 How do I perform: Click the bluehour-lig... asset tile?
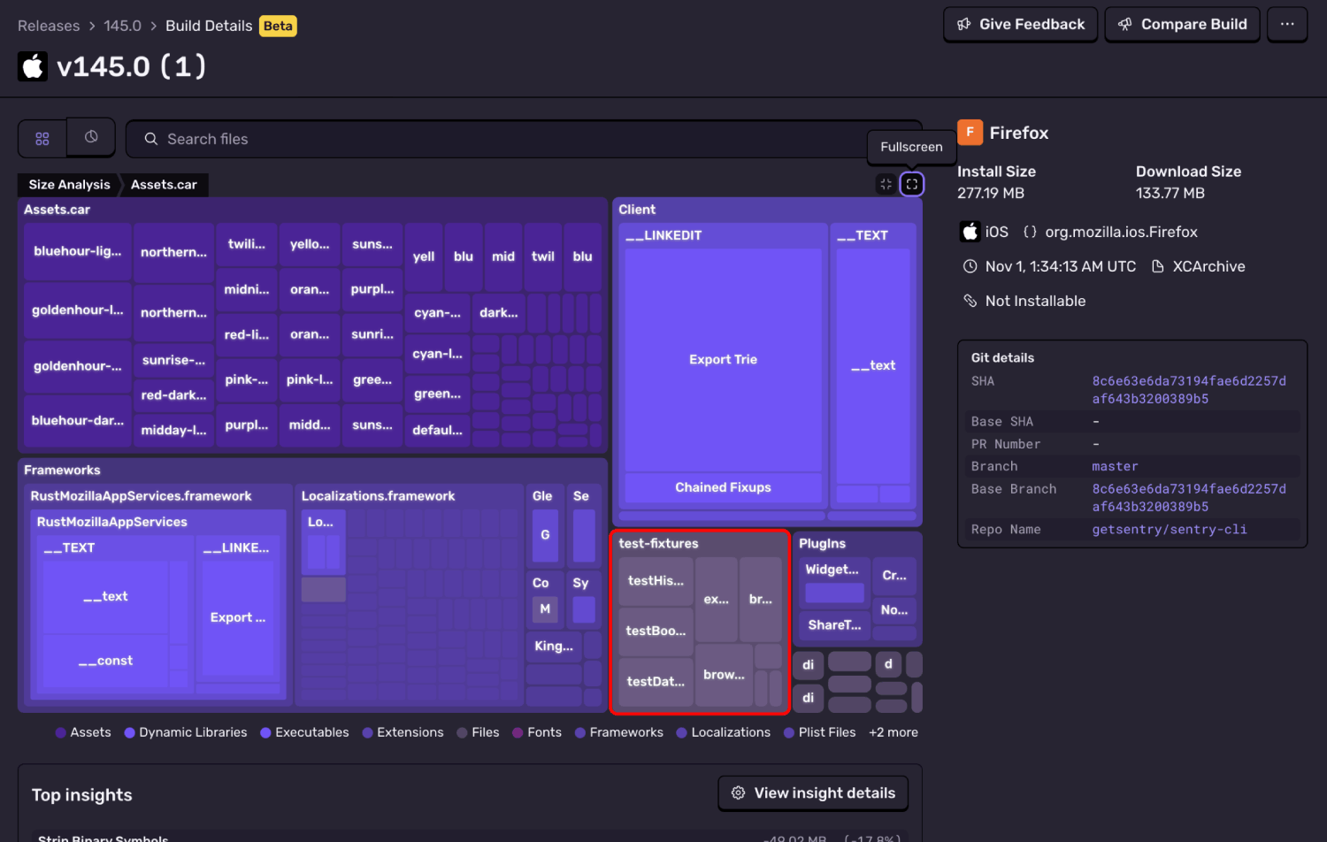click(78, 251)
